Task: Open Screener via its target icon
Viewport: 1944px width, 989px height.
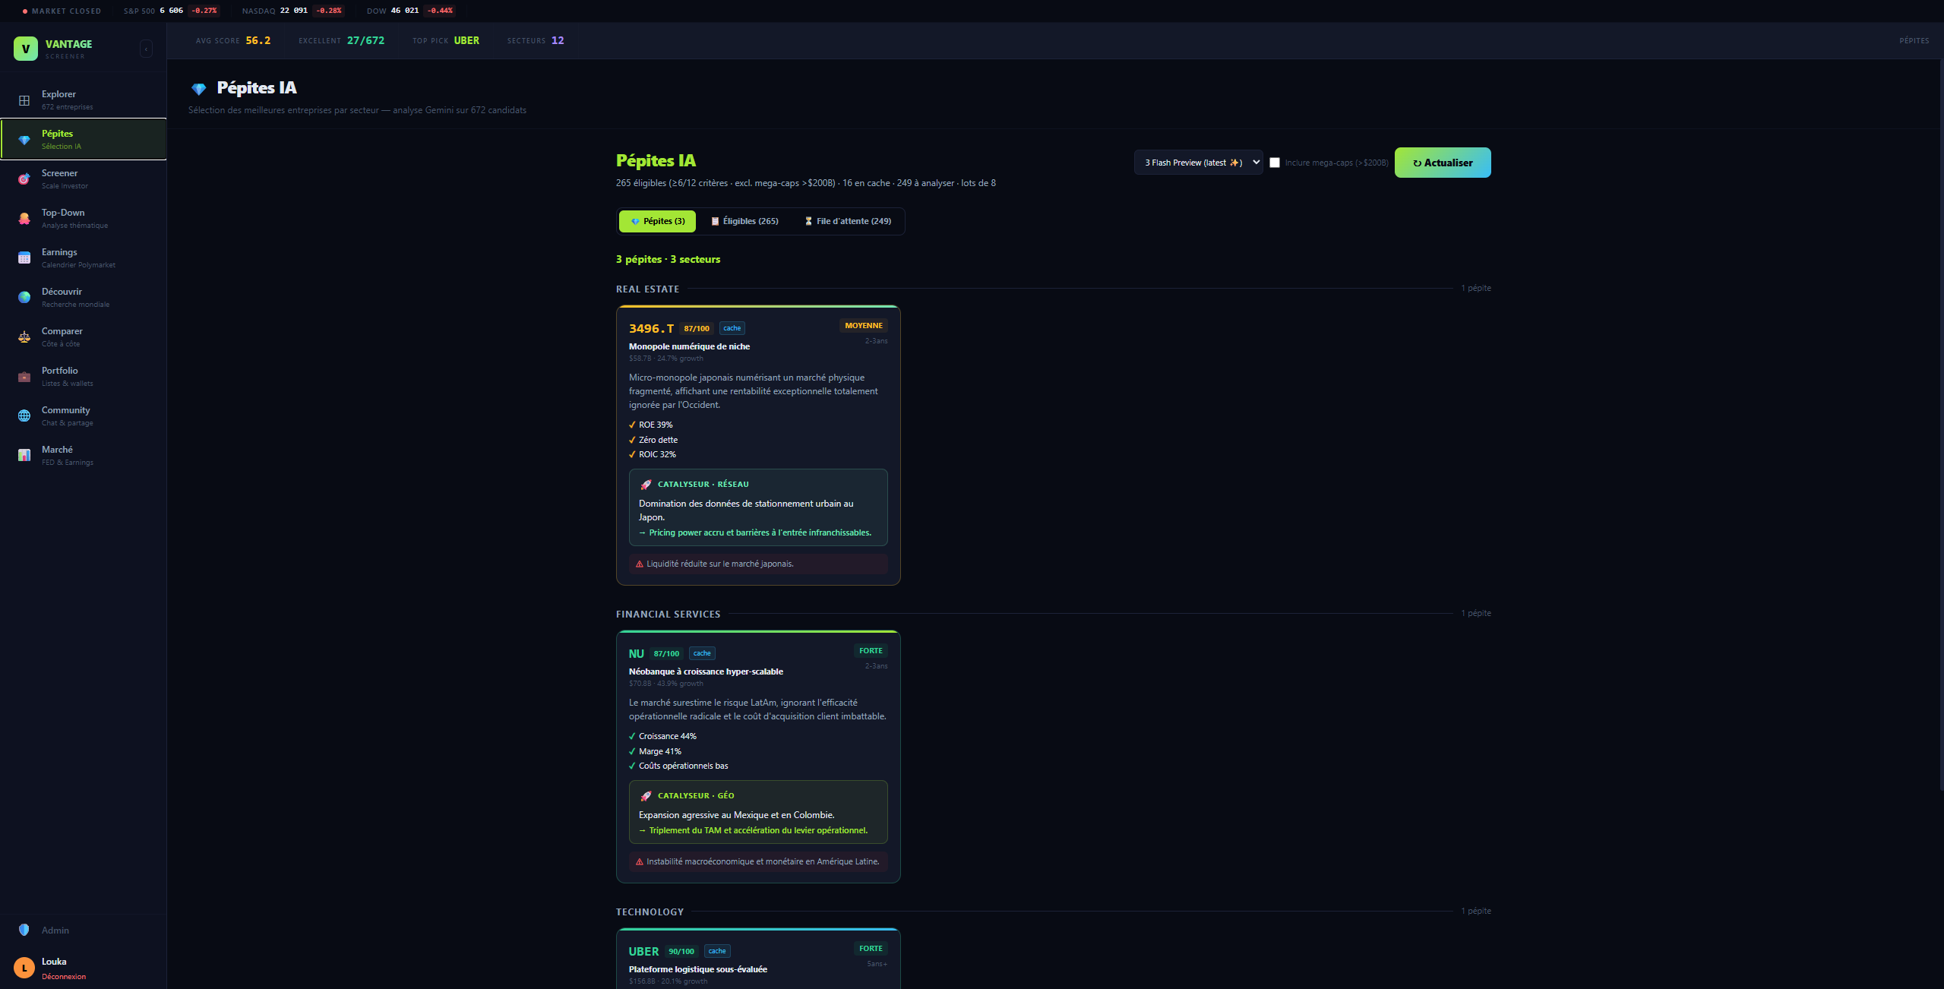Action: (24, 179)
